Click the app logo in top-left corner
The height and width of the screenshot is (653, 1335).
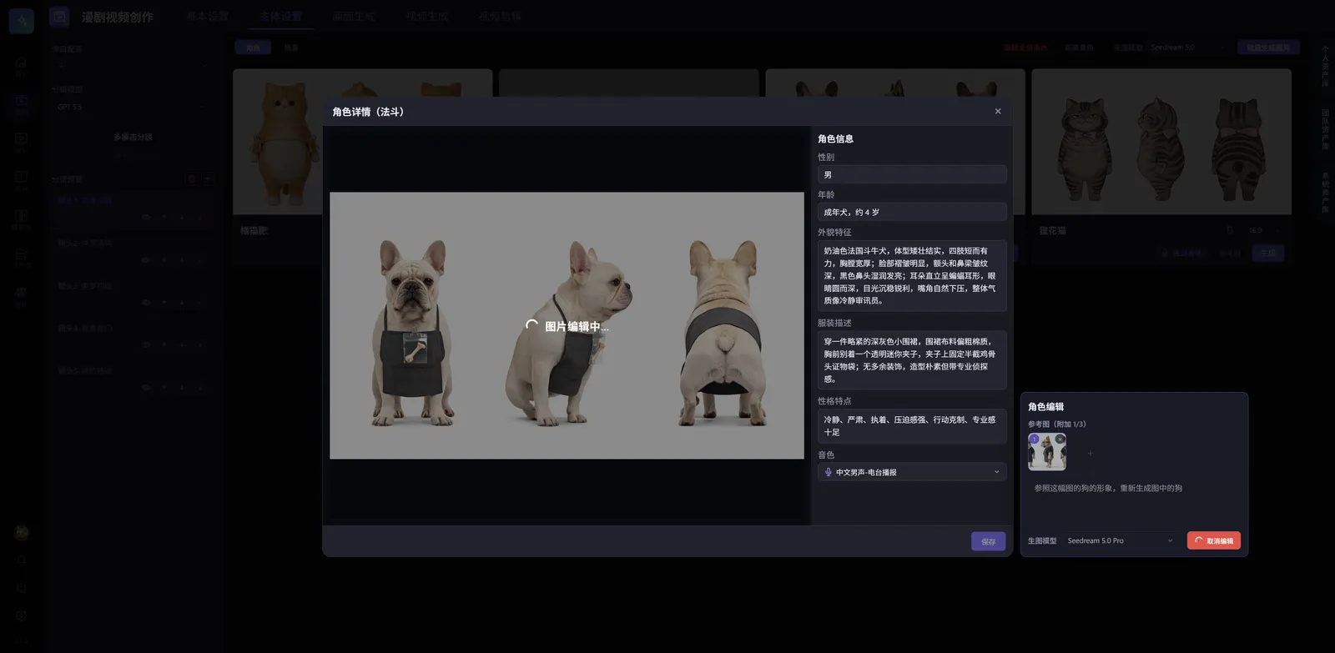click(22, 20)
